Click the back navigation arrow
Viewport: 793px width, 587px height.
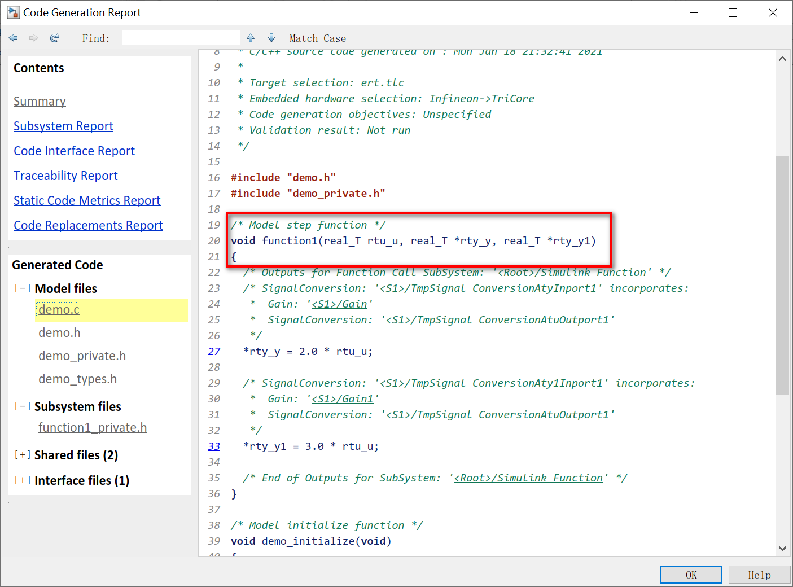(13, 38)
